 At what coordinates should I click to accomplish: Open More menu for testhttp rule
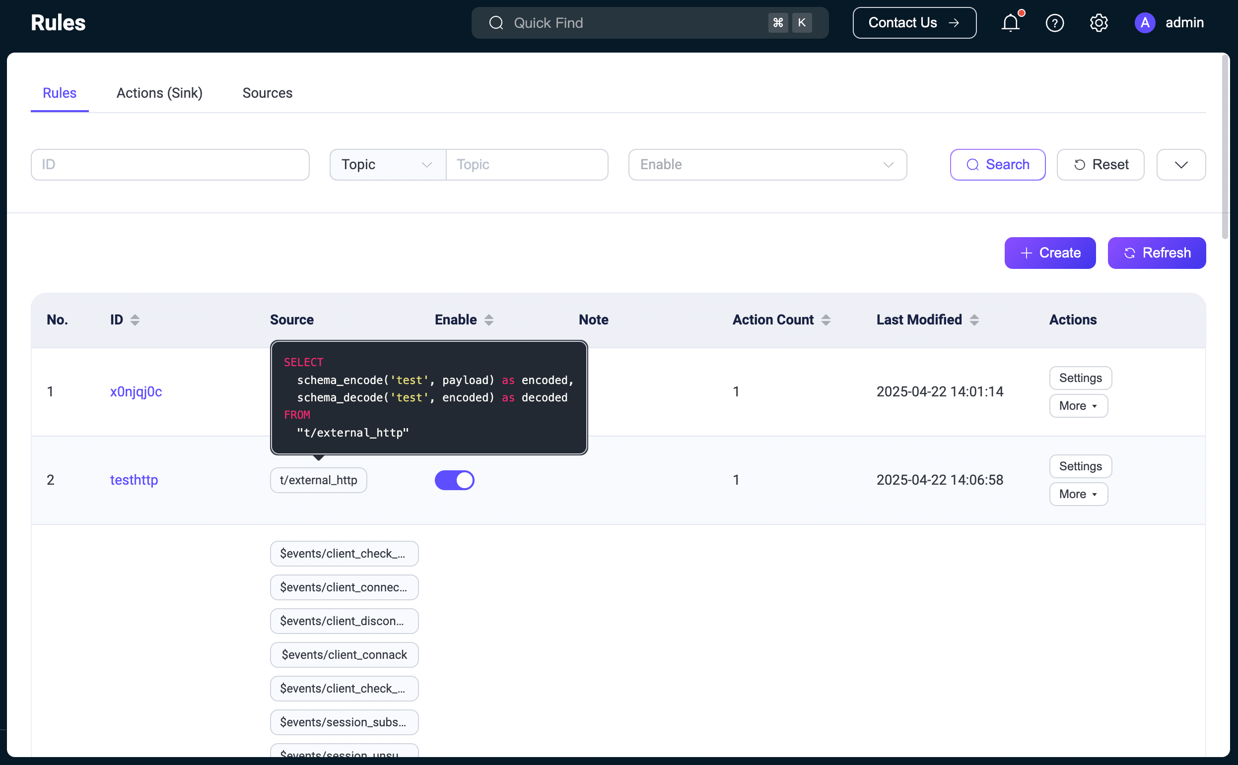point(1078,494)
